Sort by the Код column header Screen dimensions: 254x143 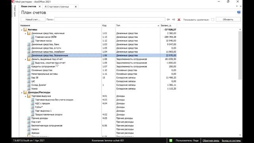click(108, 25)
